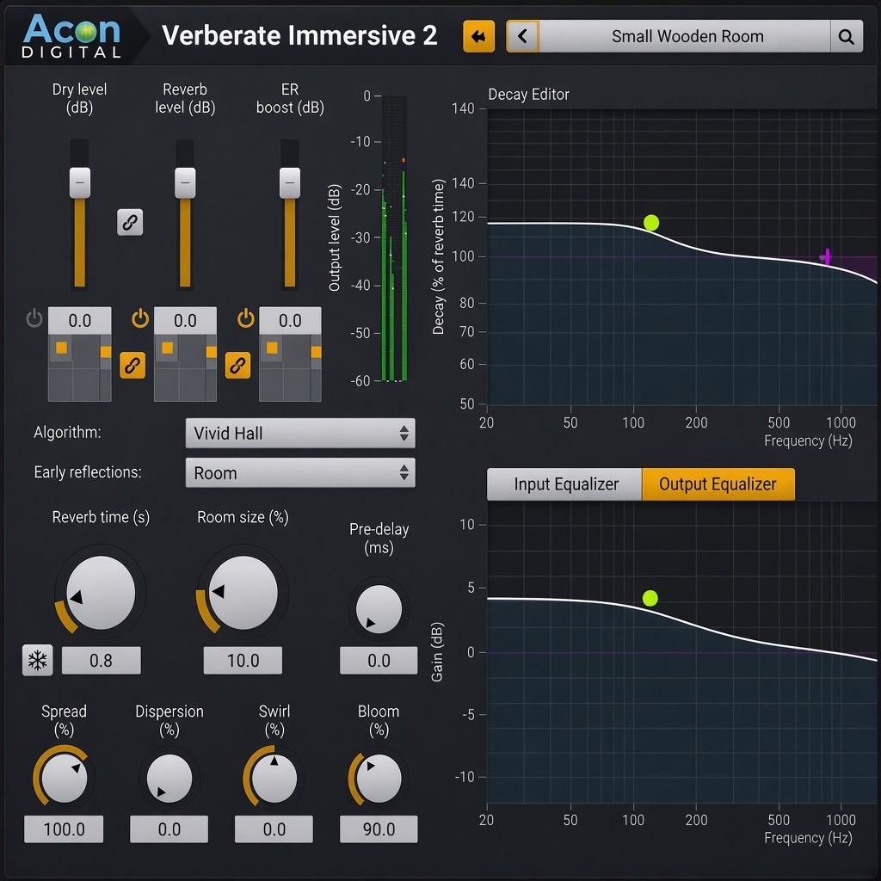Toggle orange link between Reverb and ER panners
881x881 pixels.
click(237, 365)
